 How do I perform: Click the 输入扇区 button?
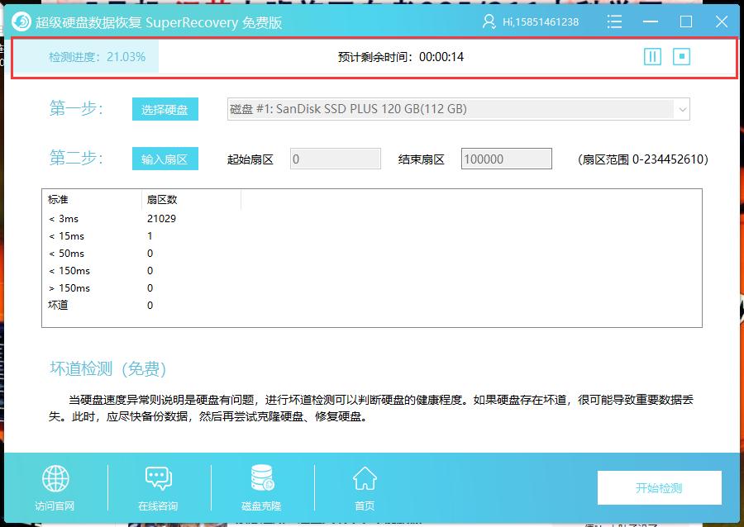tap(165, 159)
